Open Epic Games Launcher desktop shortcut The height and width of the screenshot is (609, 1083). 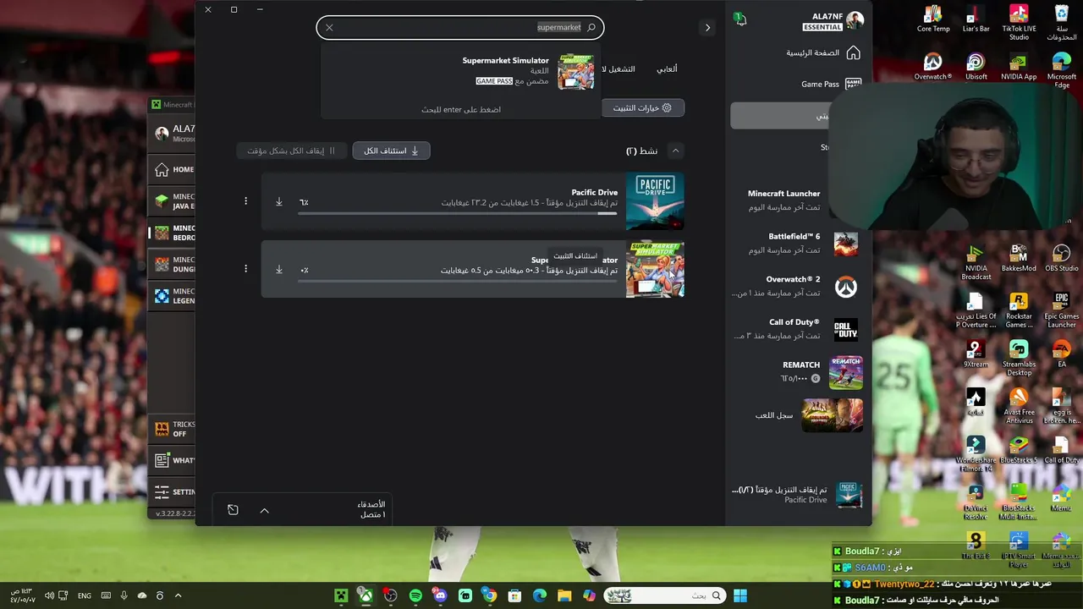(1061, 310)
